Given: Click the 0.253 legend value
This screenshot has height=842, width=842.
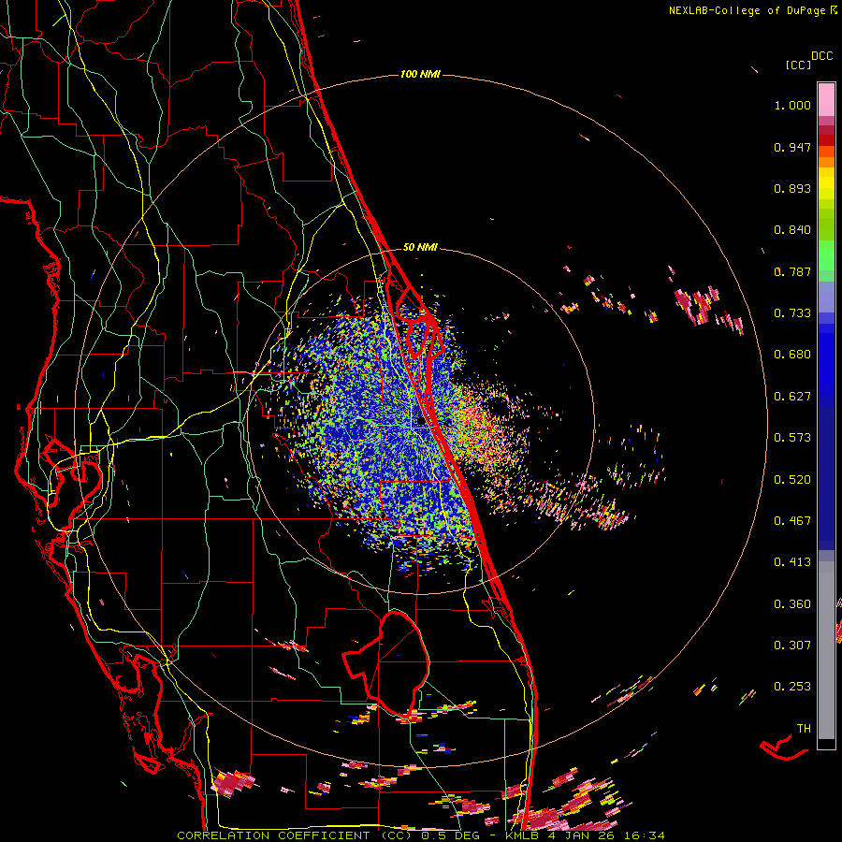Looking at the screenshot, I should coord(792,687).
